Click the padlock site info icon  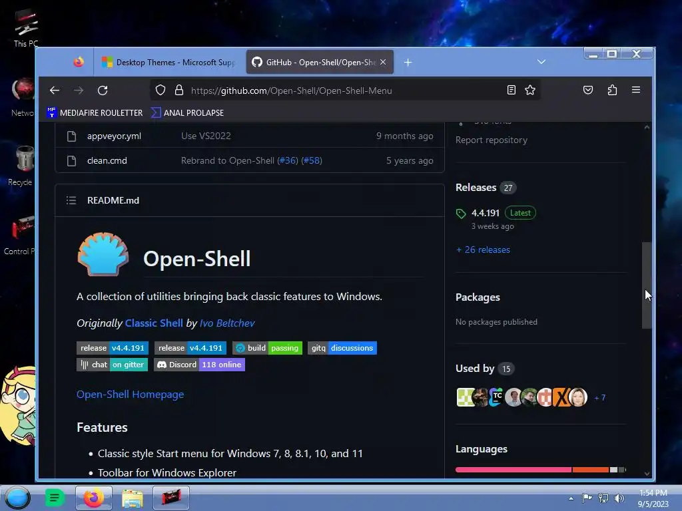(178, 90)
